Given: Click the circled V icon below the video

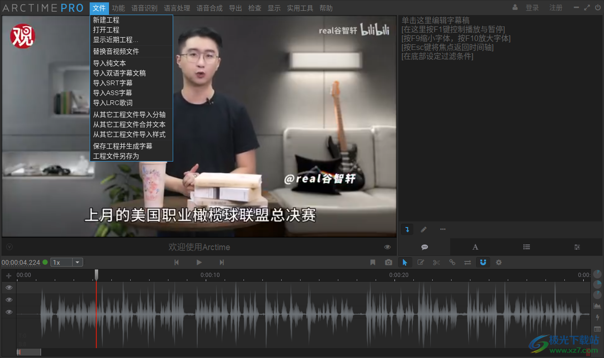Looking at the screenshot, I should pyautogui.click(x=9, y=247).
